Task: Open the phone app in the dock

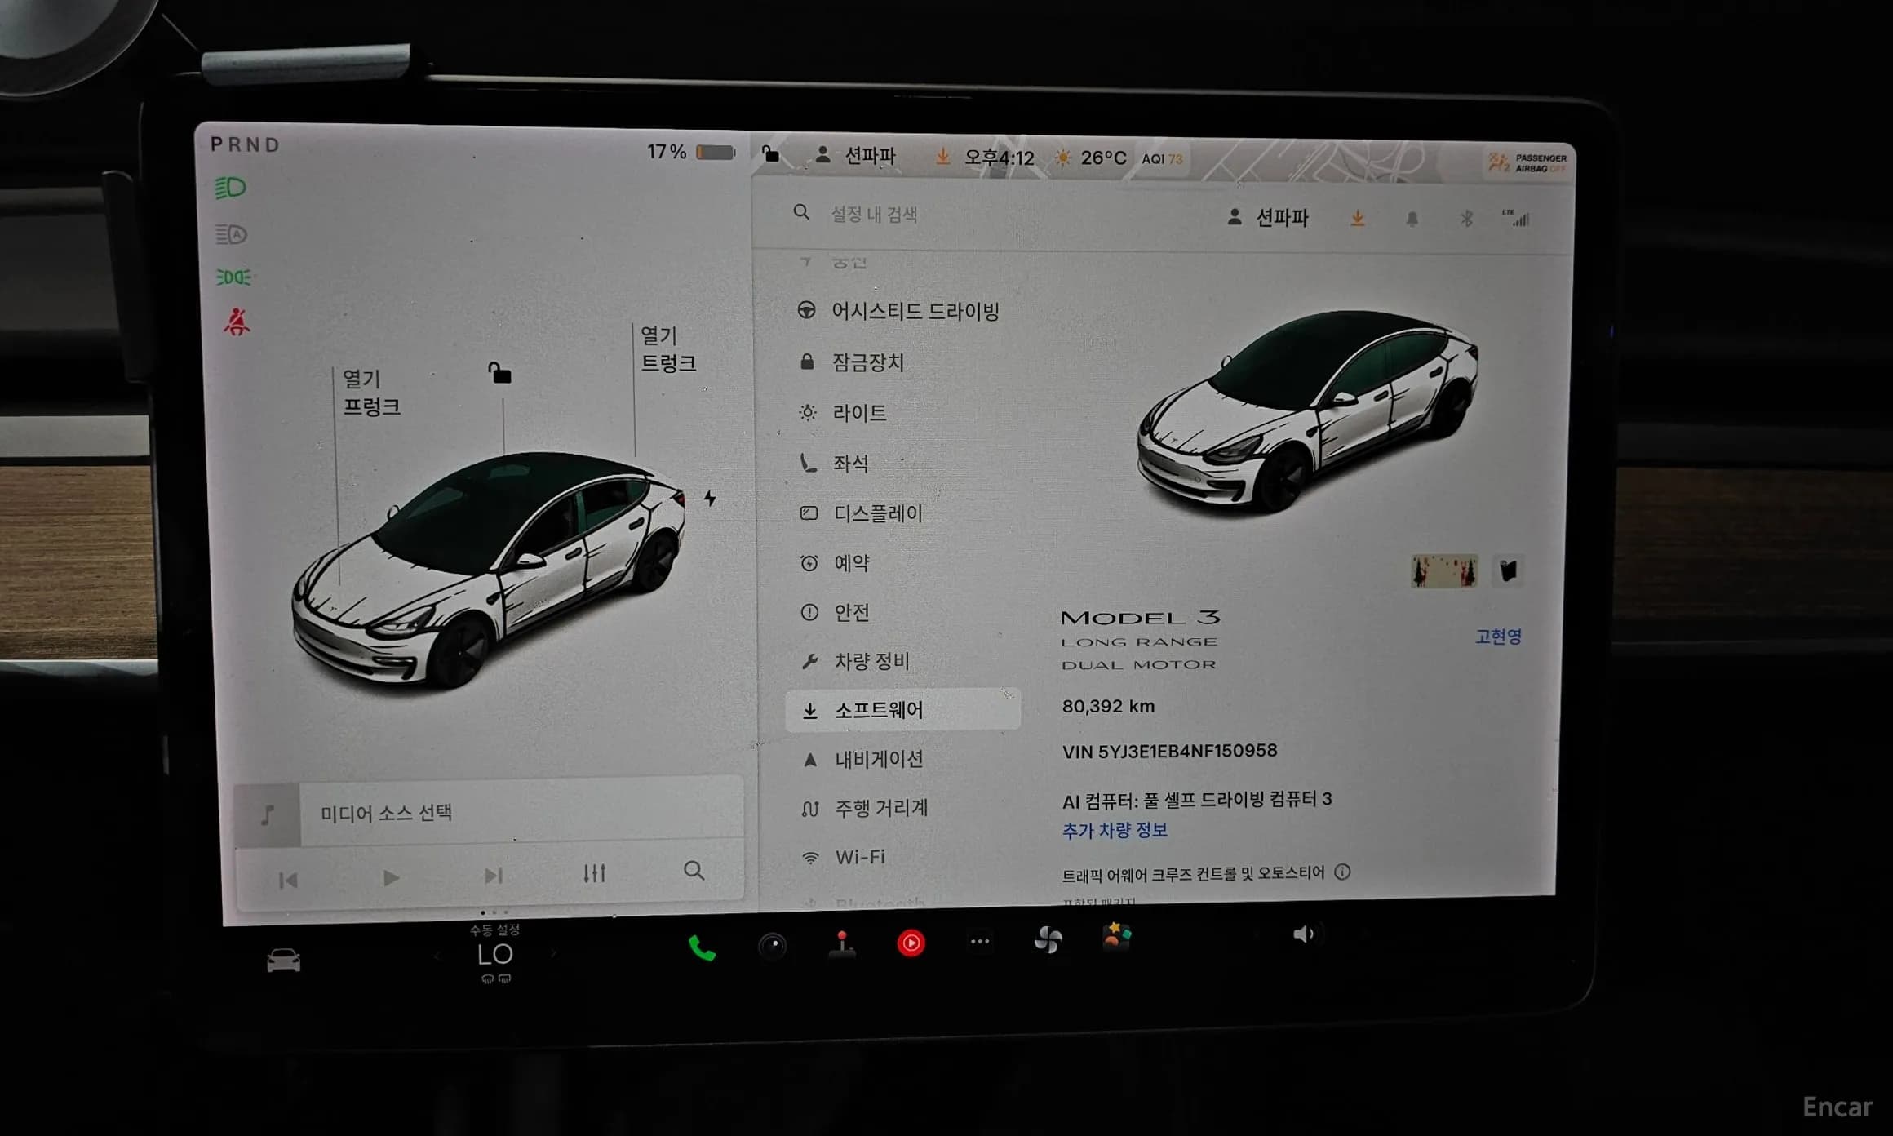Action: pos(702,947)
